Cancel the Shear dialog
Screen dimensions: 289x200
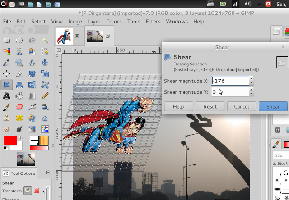(242, 107)
